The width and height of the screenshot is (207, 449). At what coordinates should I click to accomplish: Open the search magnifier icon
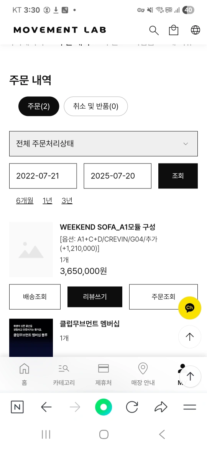(x=154, y=30)
